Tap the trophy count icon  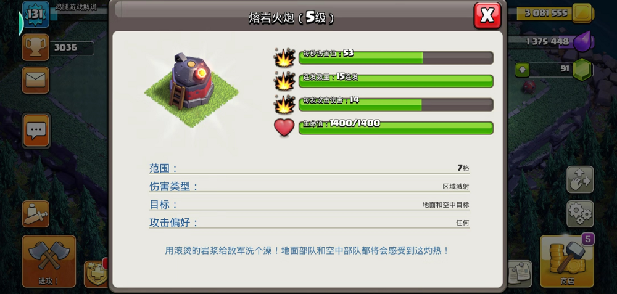pos(35,47)
